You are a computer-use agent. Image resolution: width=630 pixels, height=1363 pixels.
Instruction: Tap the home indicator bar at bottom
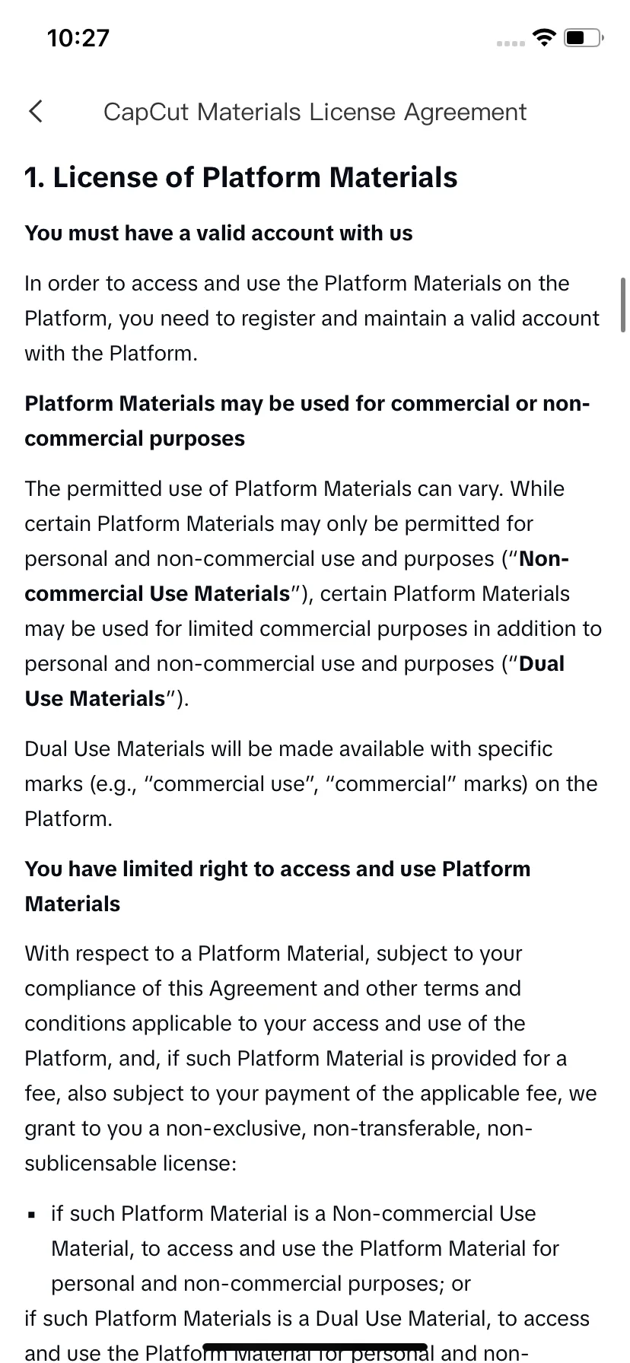[315, 1348]
